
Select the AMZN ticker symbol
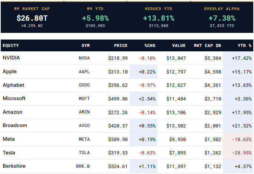[x=84, y=112]
